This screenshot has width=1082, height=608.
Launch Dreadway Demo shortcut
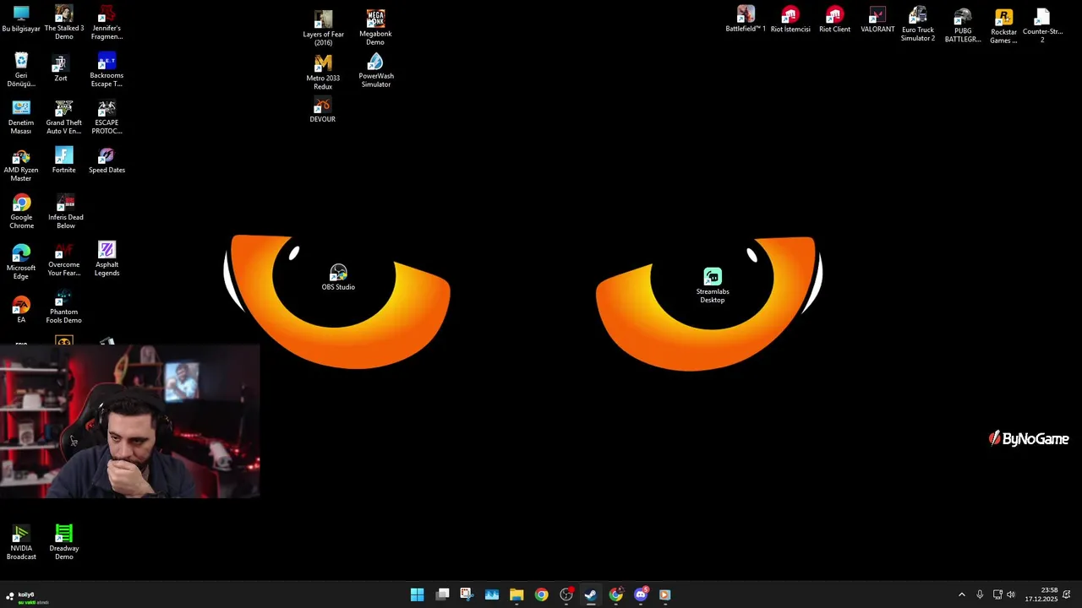pyautogui.click(x=64, y=543)
